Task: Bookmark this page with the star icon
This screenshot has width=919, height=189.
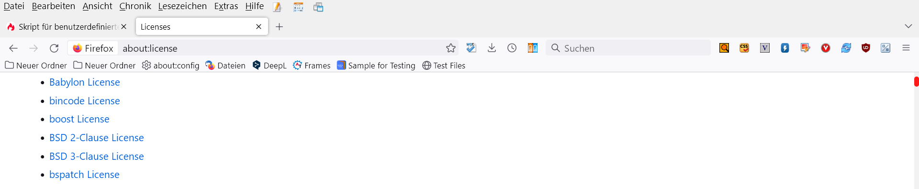Action: pos(450,48)
